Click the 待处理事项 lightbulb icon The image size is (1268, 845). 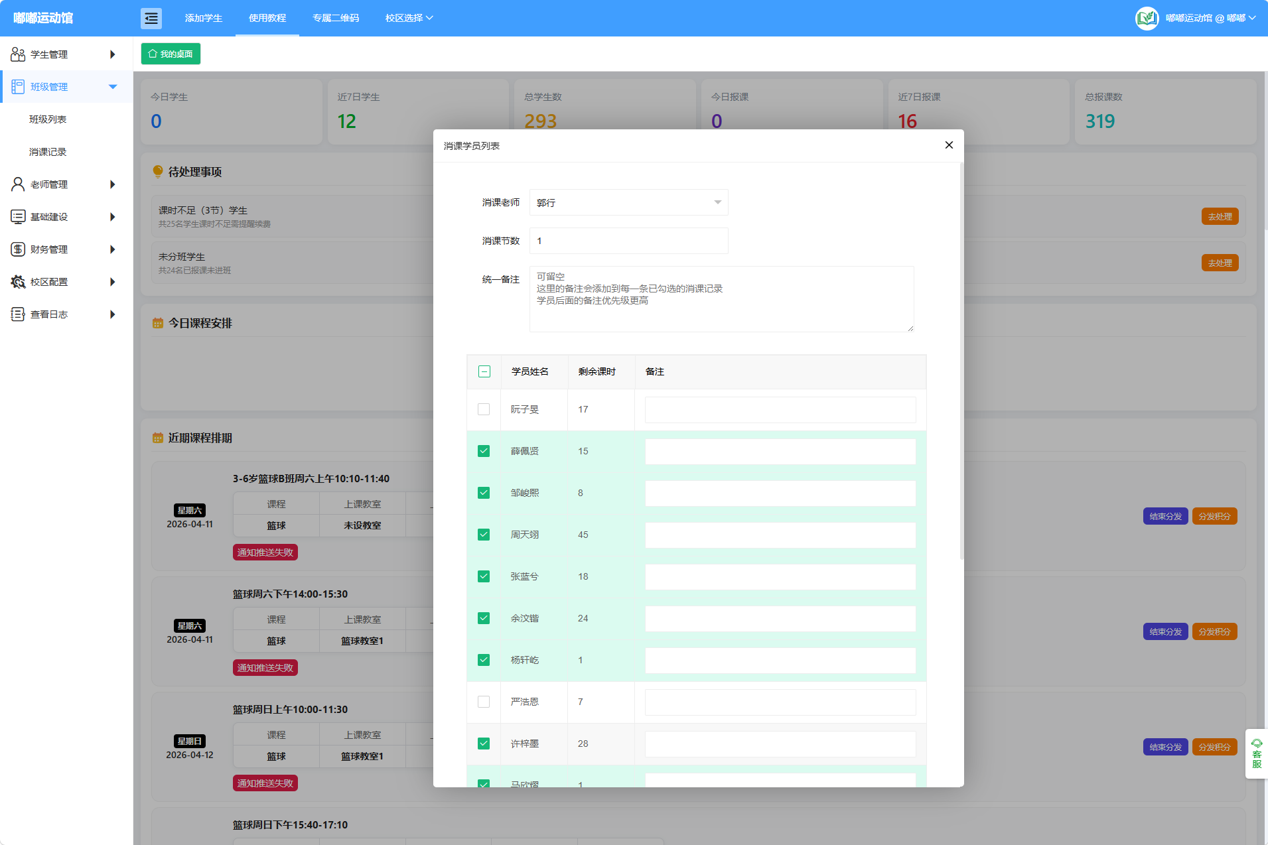(x=158, y=172)
